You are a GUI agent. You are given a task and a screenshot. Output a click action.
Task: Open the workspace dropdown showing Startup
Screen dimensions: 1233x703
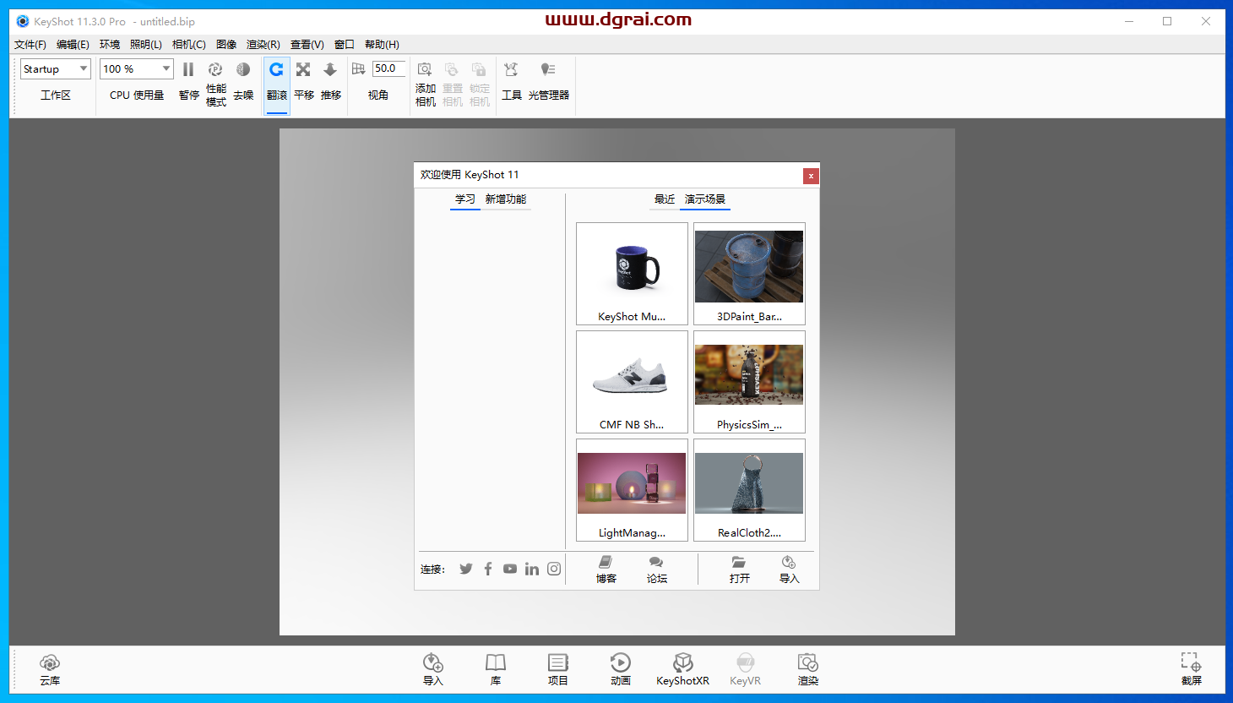(55, 68)
